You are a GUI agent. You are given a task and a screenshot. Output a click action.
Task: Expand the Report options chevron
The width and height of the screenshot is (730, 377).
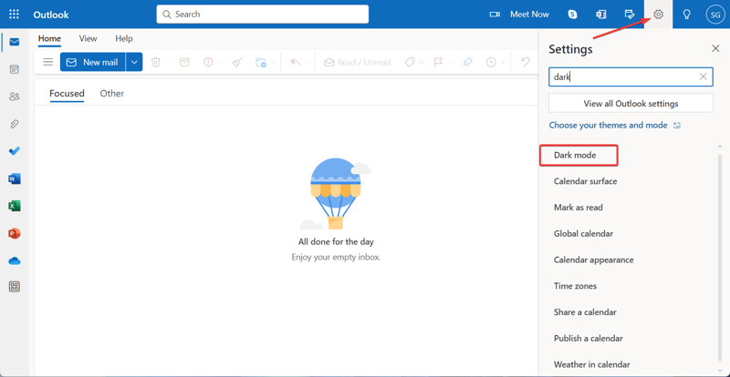(220, 63)
